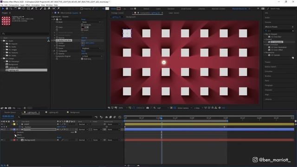Click the eyedropper next to Fill Color

[87, 27]
